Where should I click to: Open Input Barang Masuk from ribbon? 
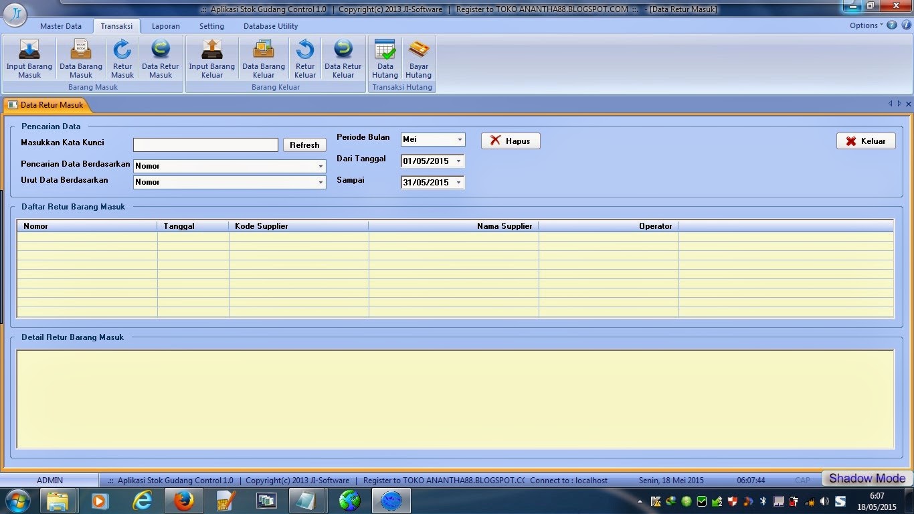[29, 59]
